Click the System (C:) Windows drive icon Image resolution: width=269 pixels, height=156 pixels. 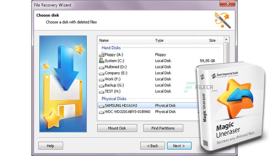tap(102, 61)
